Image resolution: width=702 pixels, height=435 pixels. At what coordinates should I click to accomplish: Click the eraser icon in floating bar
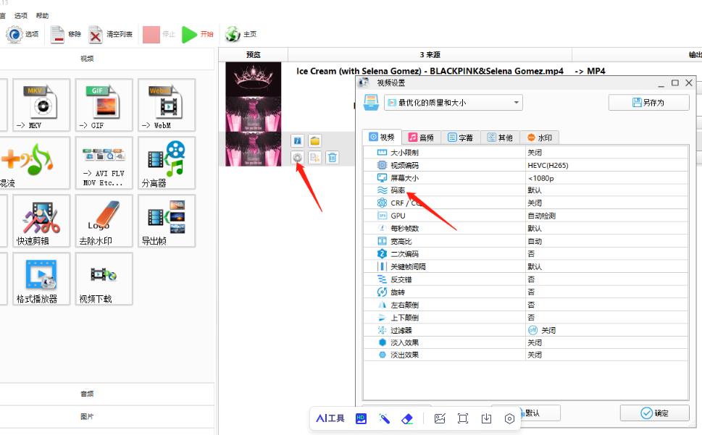(407, 419)
